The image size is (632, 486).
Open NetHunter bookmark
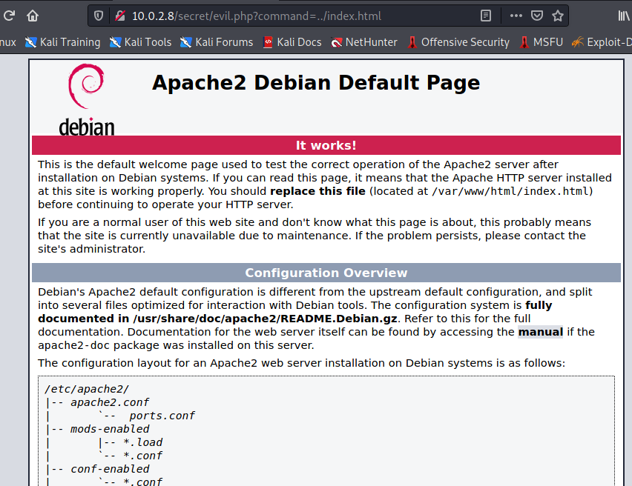tap(364, 42)
